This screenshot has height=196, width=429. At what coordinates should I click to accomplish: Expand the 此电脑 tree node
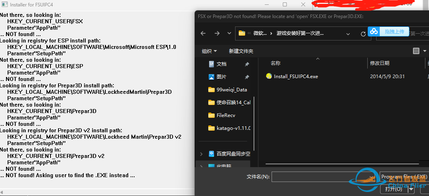tap(201, 166)
